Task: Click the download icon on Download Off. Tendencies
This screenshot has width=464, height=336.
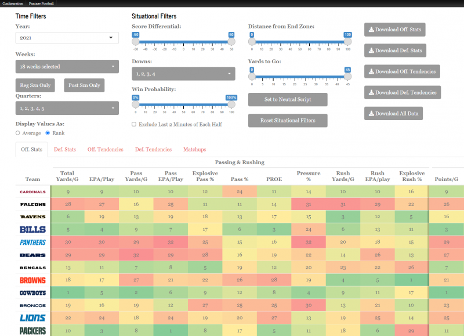Action: 371,71
